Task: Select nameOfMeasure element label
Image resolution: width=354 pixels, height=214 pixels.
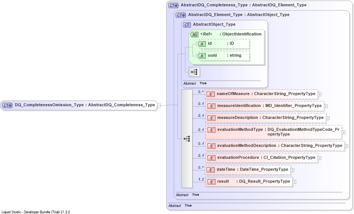Action: [x=266, y=94]
